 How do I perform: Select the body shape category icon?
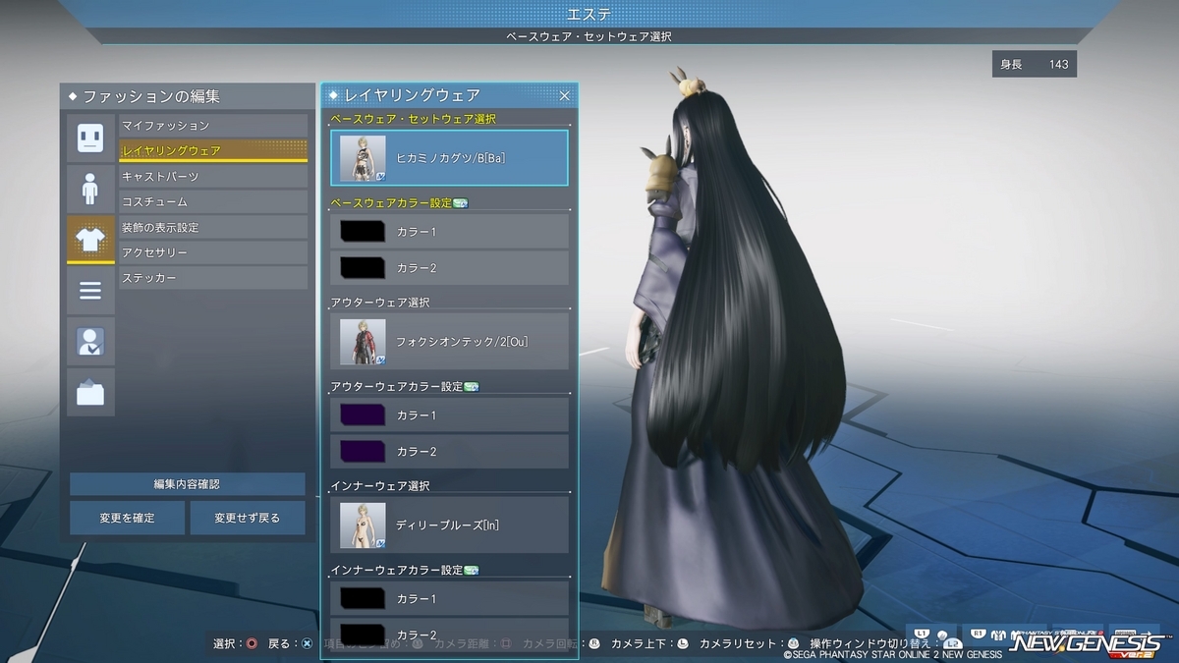click(90, 189)
